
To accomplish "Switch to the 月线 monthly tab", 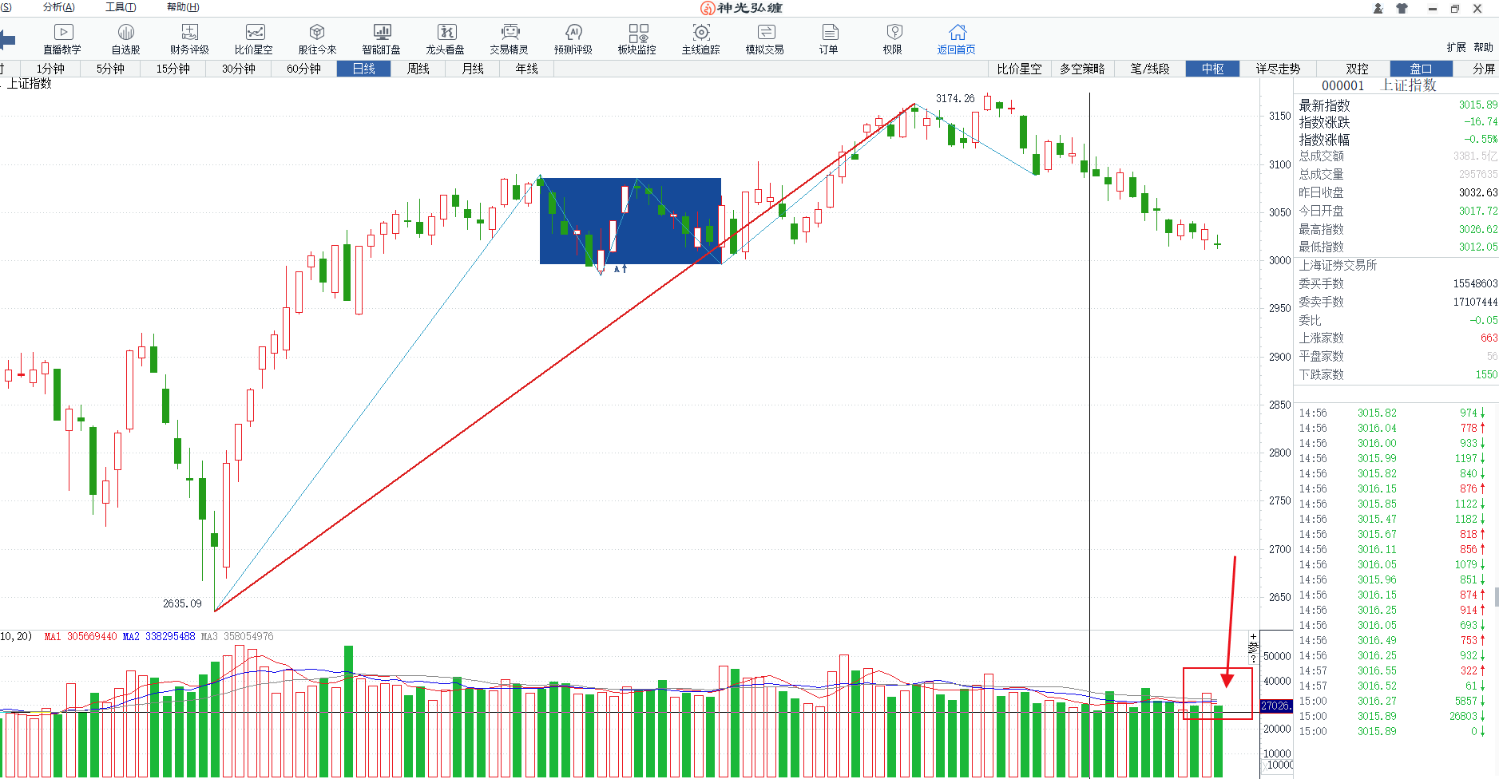I will tap(473, 69).
